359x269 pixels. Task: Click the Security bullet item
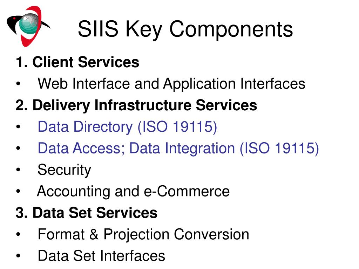(x=65, y=170)
